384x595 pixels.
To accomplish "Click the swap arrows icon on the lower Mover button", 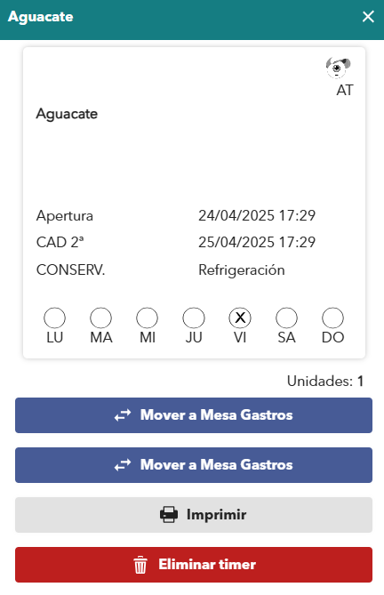I will (123, 465).
